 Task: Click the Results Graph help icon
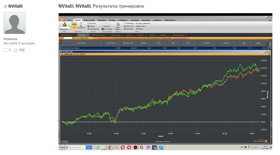click(269, 54)
